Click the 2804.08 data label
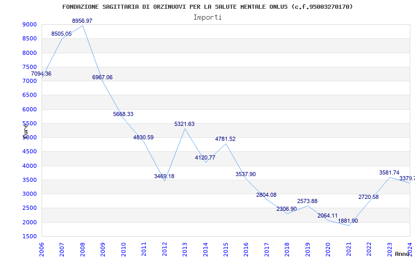The height and width of the screenshot is (259, 415). [x=266, y=195]
